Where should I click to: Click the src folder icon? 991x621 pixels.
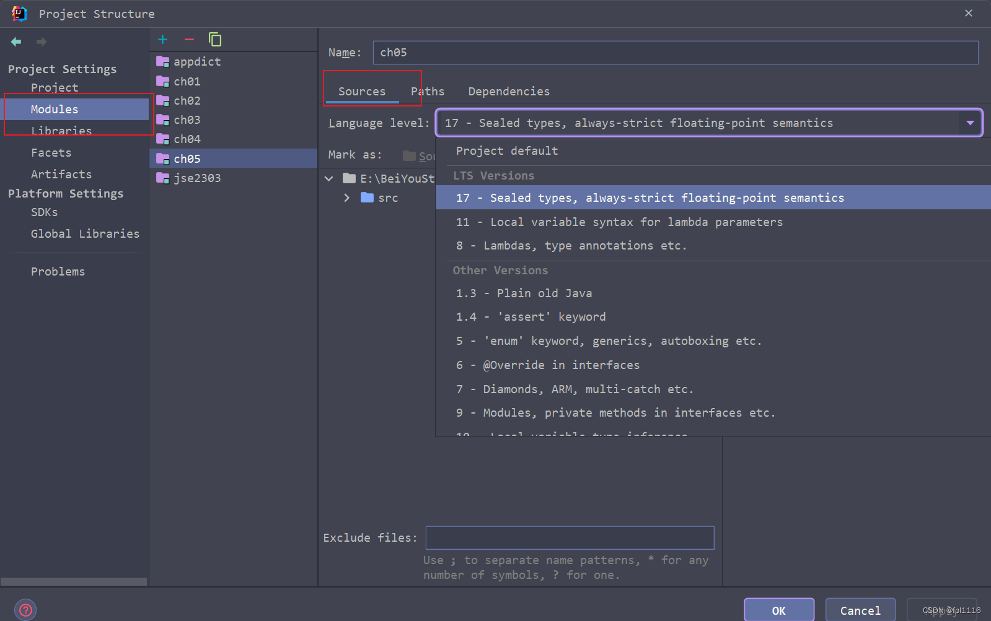pyautogui.click(x=367, y=198)
